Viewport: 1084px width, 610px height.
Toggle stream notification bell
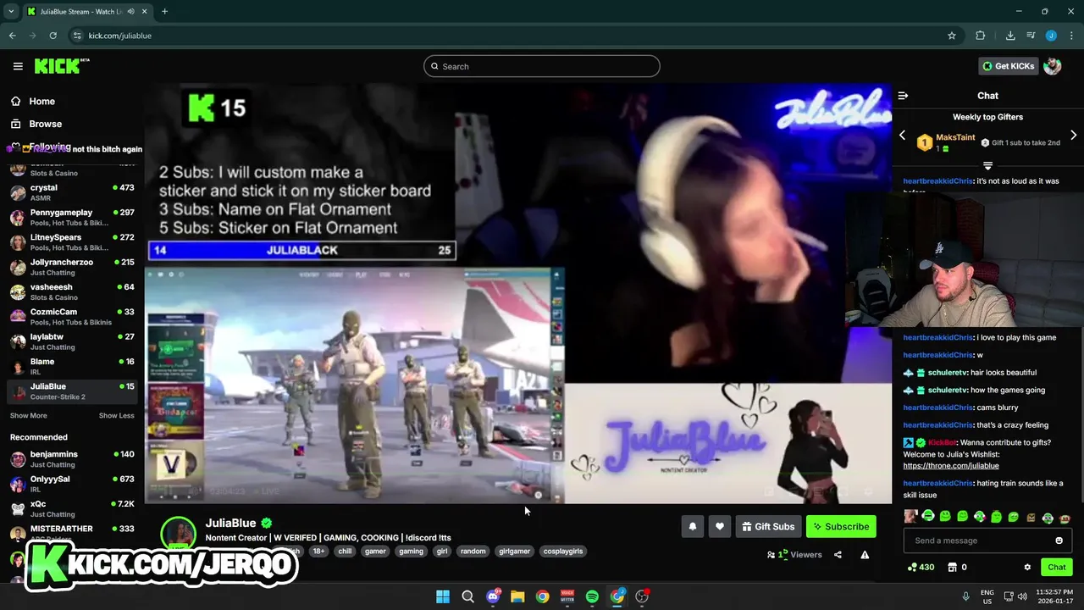coord(693,526)
